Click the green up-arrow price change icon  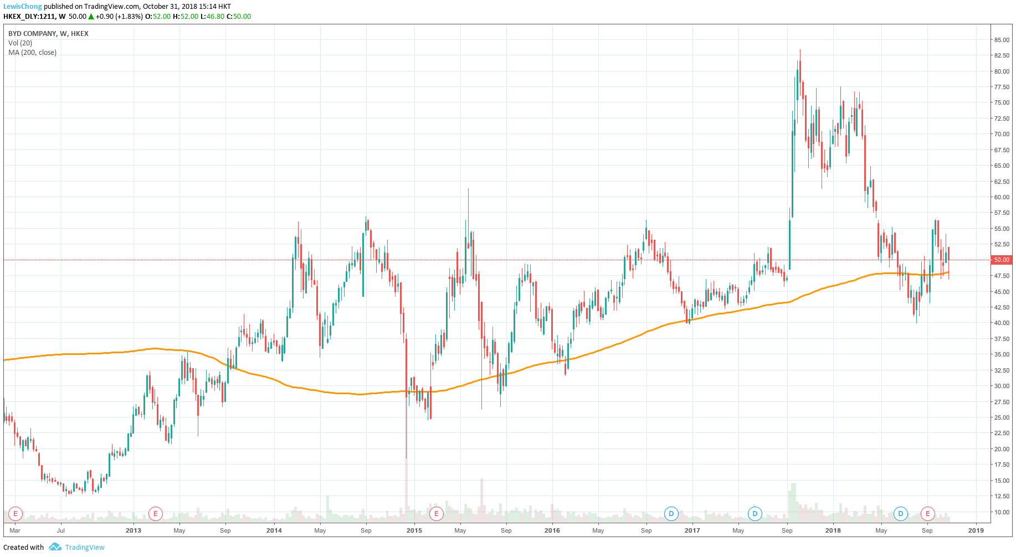click(91, 17)
